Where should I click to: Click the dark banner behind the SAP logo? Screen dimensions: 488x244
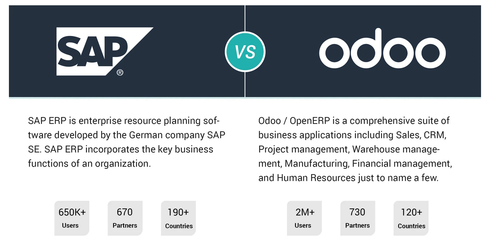click(x=127, y=51)
